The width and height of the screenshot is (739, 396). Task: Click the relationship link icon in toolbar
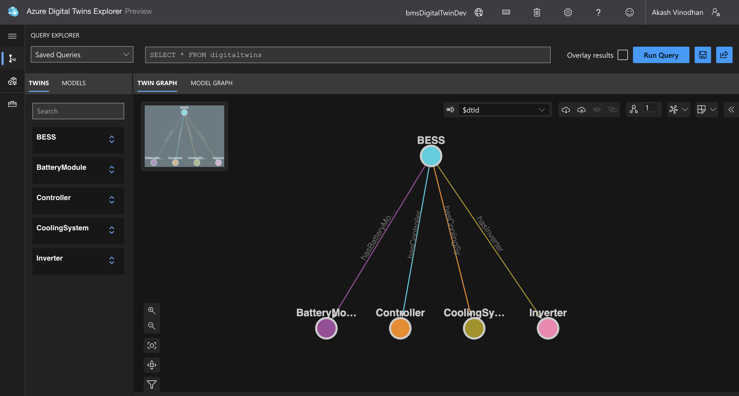point(612,110)
